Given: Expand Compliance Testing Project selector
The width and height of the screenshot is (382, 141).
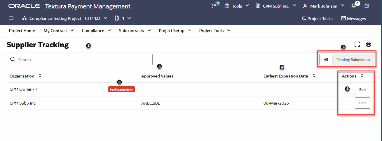Looking at the screenshot, I should click(105, 18).
